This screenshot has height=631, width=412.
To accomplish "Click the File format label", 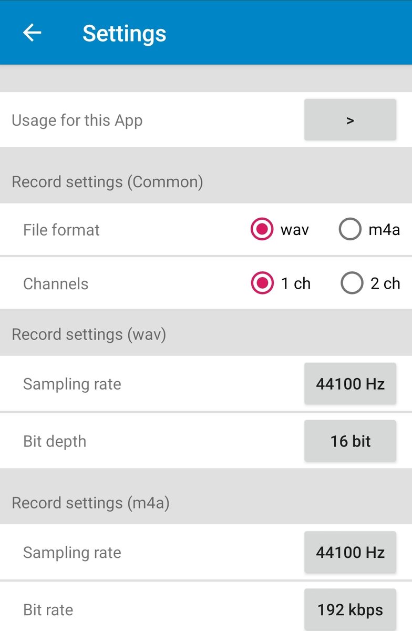I will [x=61, y=230].
